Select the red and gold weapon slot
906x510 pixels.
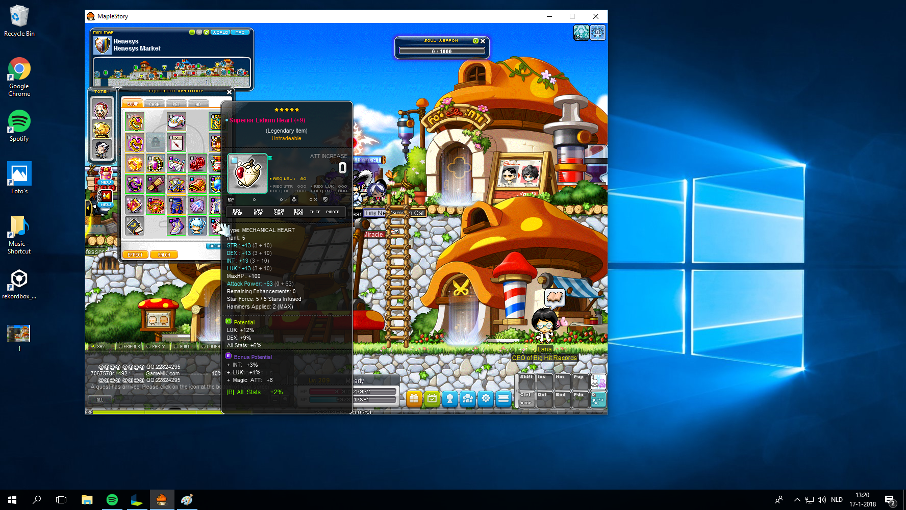pos(156,184)
